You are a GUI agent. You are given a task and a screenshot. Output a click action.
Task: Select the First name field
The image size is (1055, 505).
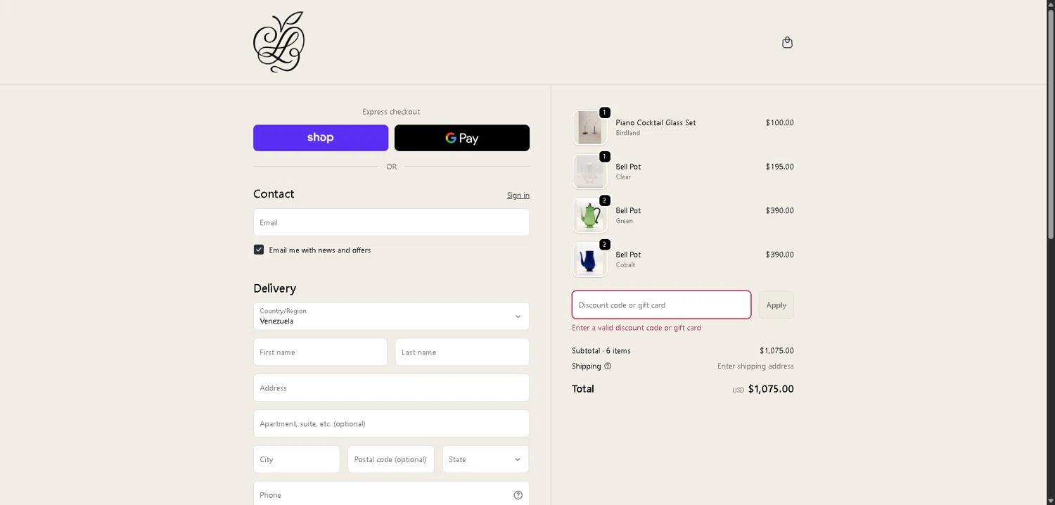(x=320, y=352)
